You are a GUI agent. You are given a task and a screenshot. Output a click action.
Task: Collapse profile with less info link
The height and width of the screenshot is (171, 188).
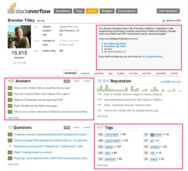pos(41,21)
